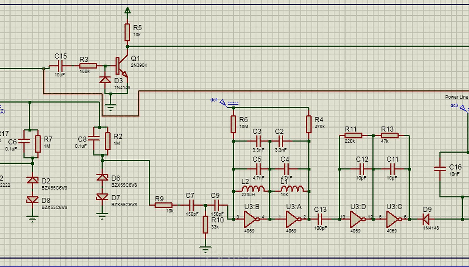This screenshot has width=469, height=267.
Task: Select the C16 capacitor symbol
Action: click(440, 169)
